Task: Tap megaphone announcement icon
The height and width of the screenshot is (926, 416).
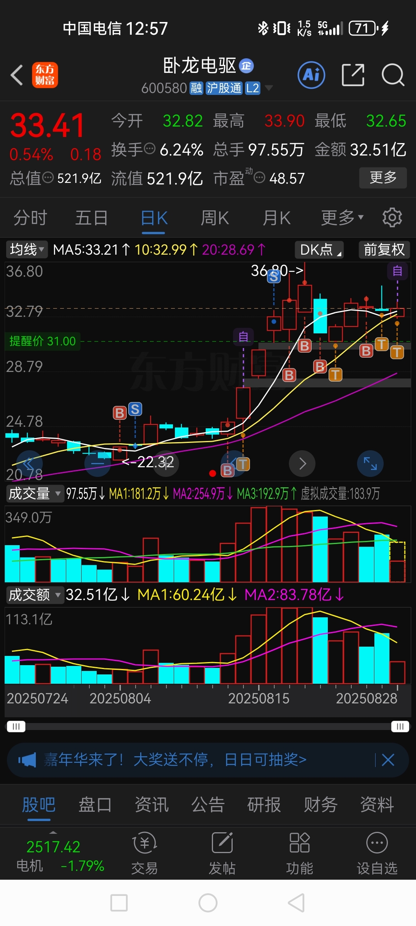Action: pos(27,760)
